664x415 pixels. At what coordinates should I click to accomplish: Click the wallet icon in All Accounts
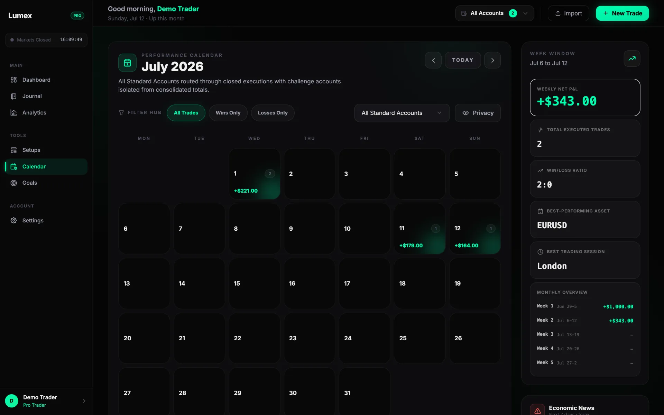tap(464, 13)
